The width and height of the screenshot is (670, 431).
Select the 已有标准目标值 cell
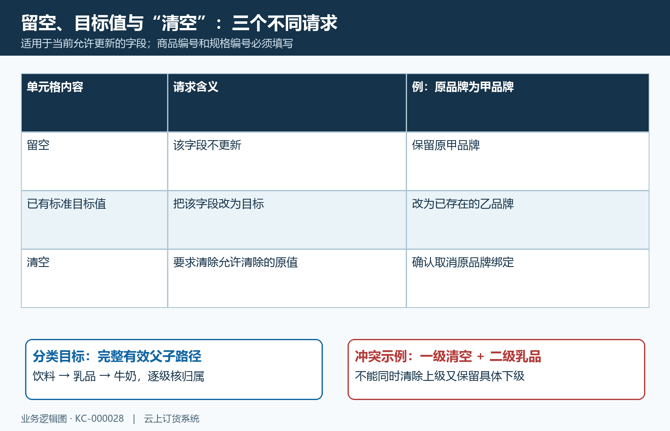[x=95, y=220]
